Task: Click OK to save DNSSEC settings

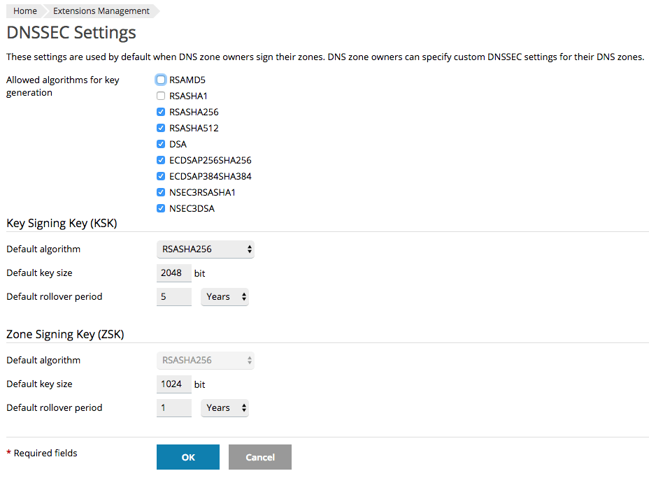Action: click(x=187, y=457)
